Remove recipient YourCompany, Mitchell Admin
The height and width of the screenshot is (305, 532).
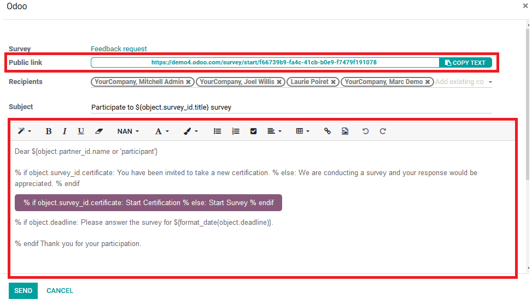tap(188, 82)
